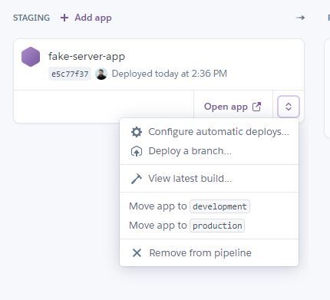Click the X remove icon
Image resolution: width=330 pixels, height=300 pixels.
click(x=137, y=253)
